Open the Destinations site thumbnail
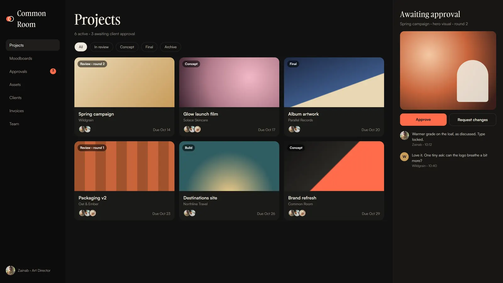Image resolution: width=503 pixels, height=283 pixels. (229, 166)
